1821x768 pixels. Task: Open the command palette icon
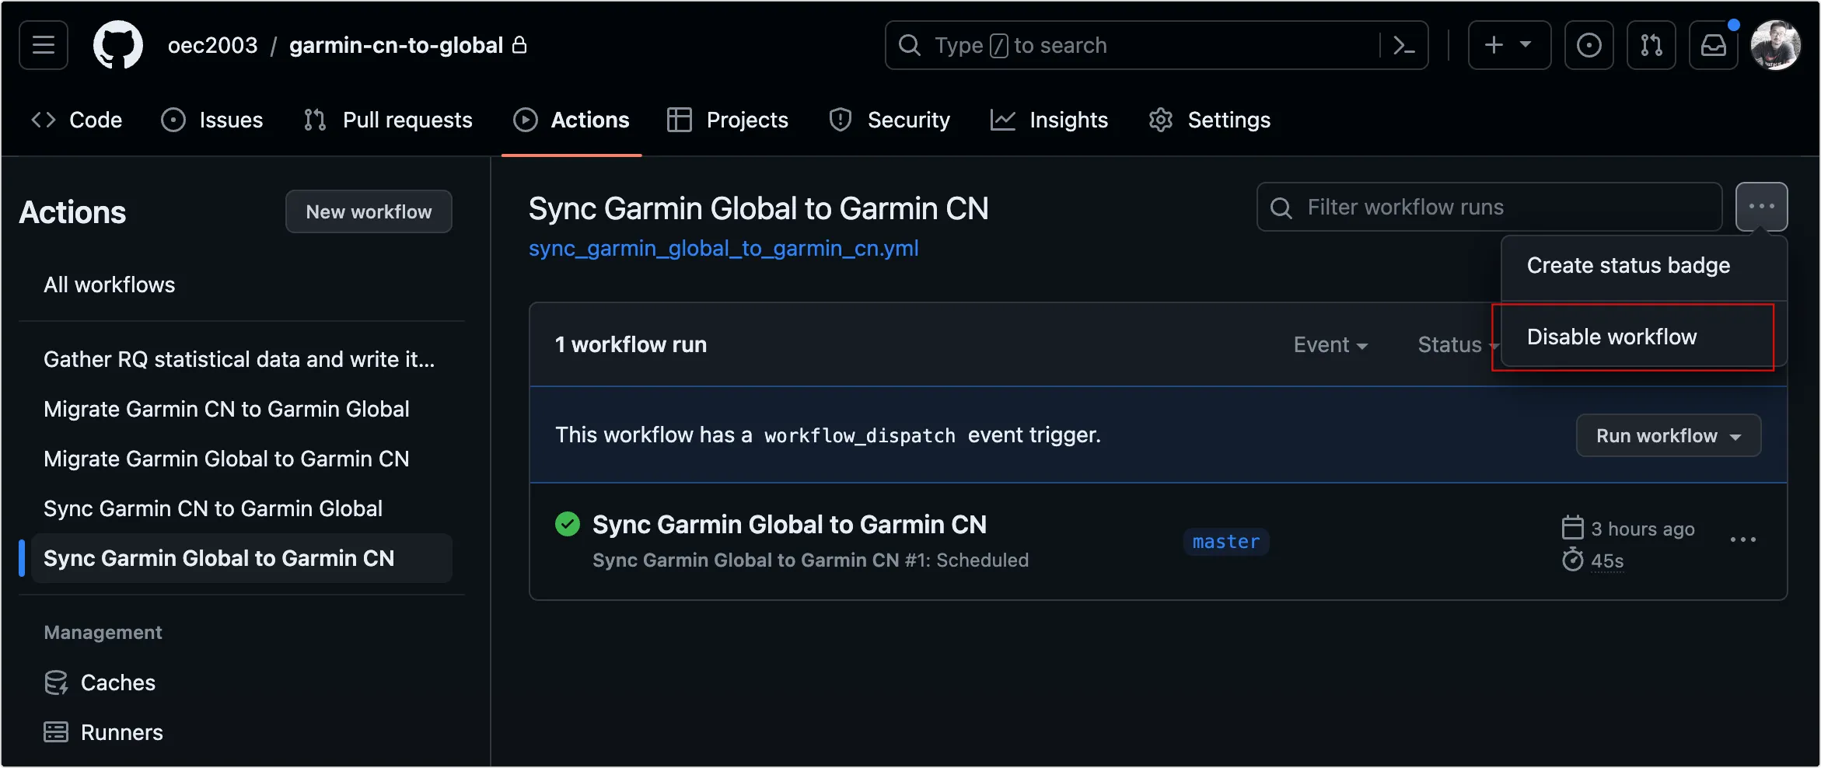[1403, 45]
